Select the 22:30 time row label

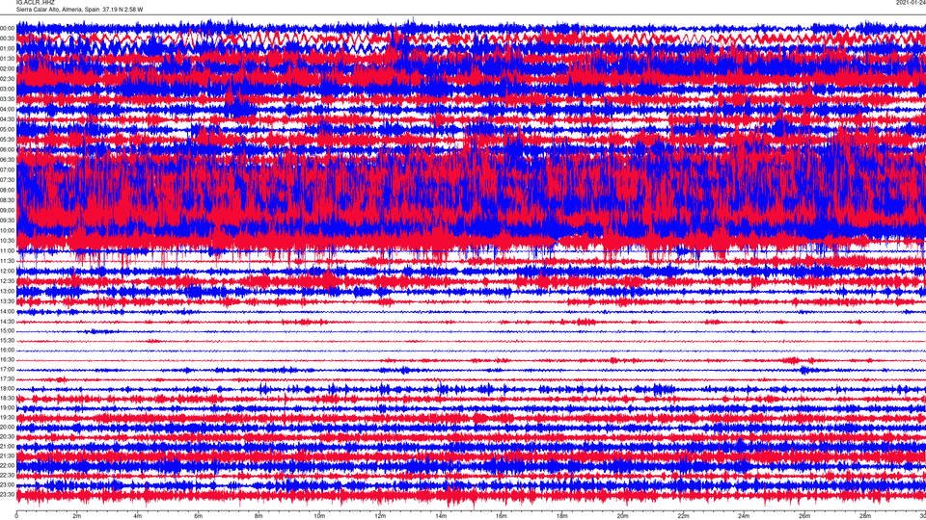[8, 475]
